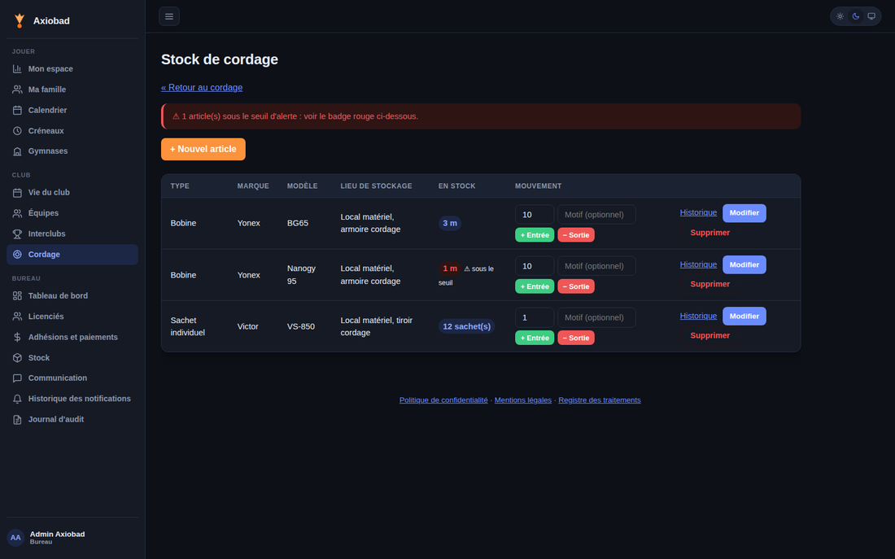Switch to dark theme moon icon

856,16
